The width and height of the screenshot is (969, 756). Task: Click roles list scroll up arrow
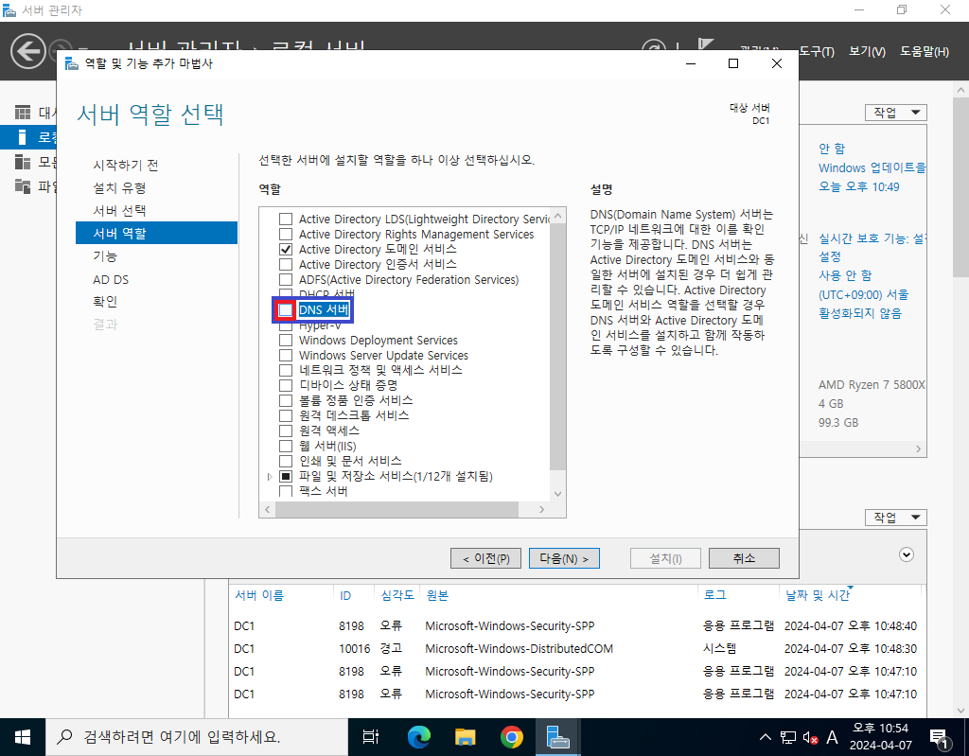[558, 216]
